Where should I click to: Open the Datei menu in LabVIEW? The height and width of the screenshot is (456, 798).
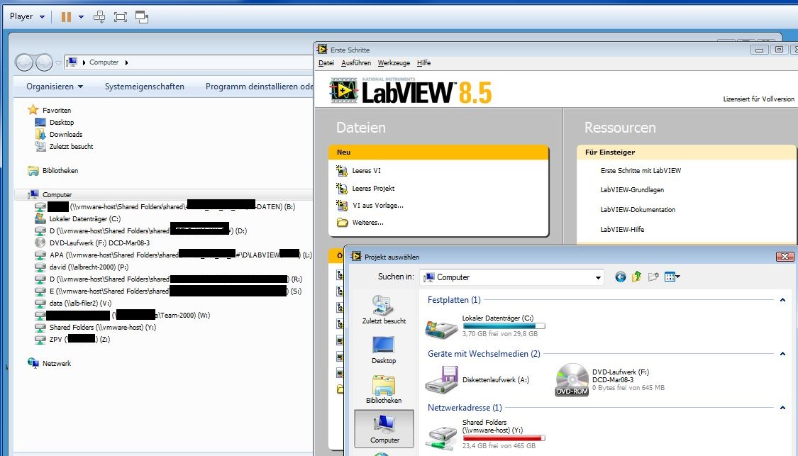[326, 63]
